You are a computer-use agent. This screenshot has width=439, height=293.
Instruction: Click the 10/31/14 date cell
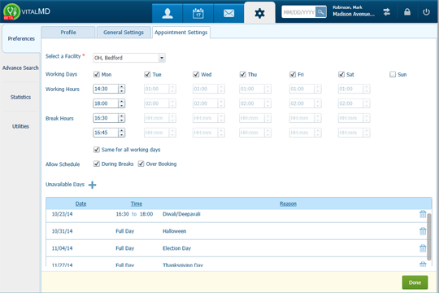click(62, 231)
